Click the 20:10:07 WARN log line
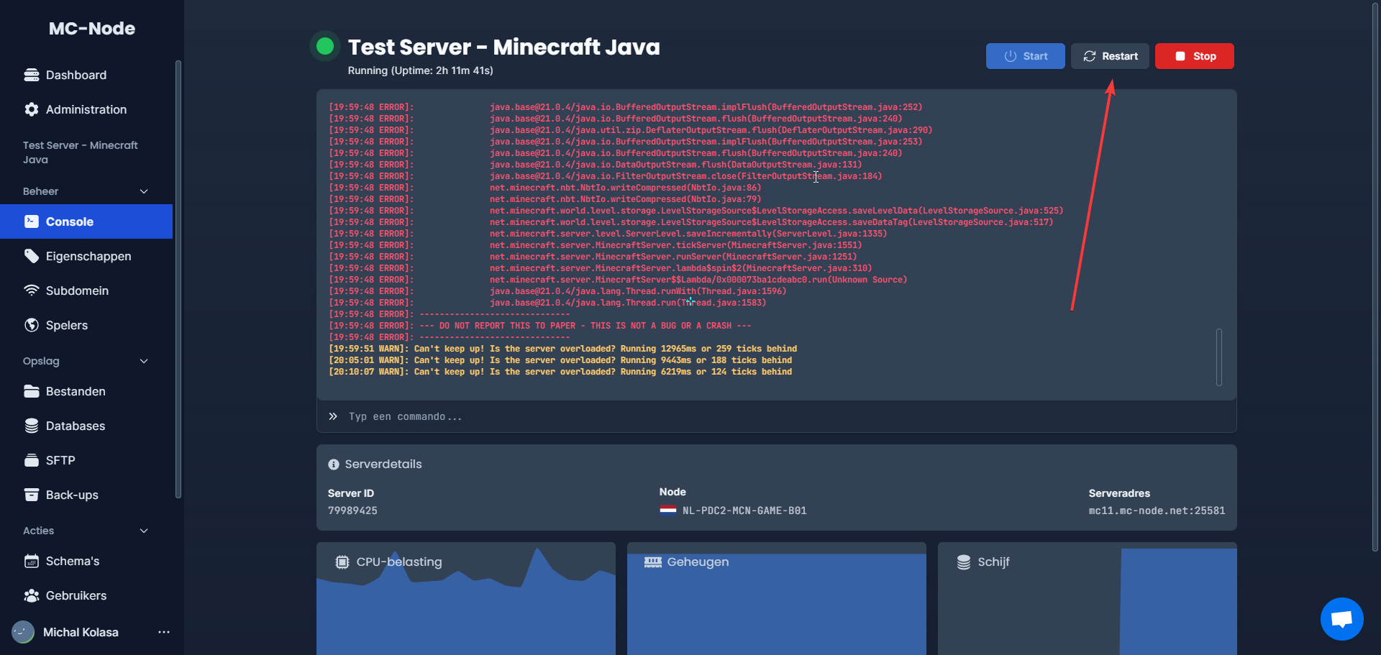1381x655 pixels. pyautogui.click(x=560, y=372)
